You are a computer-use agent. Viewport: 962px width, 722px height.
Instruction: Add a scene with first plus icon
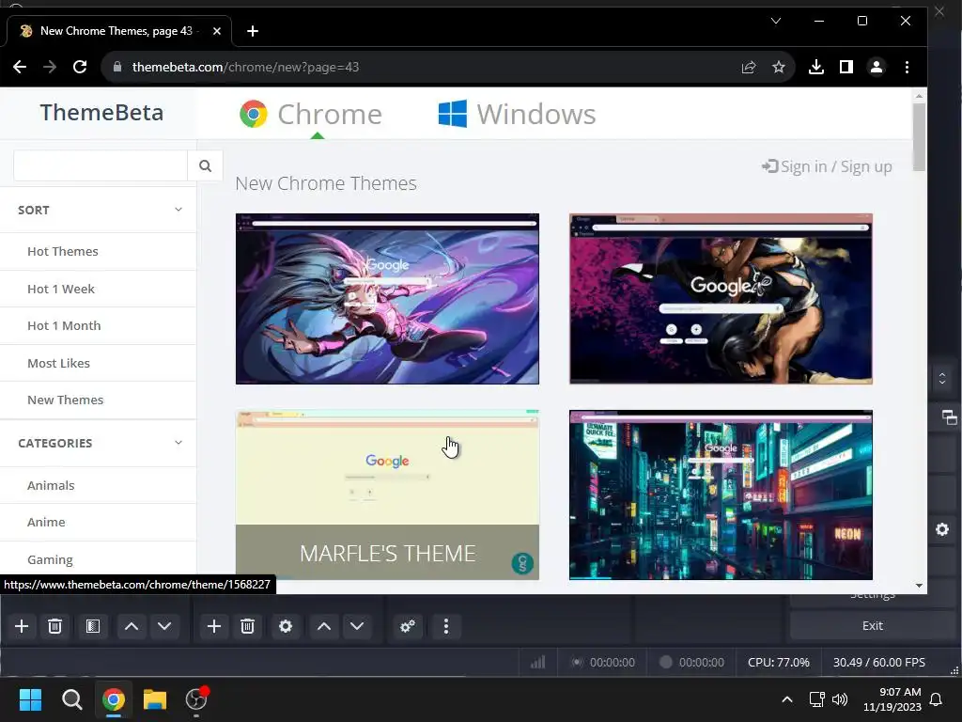coord(22,626)
